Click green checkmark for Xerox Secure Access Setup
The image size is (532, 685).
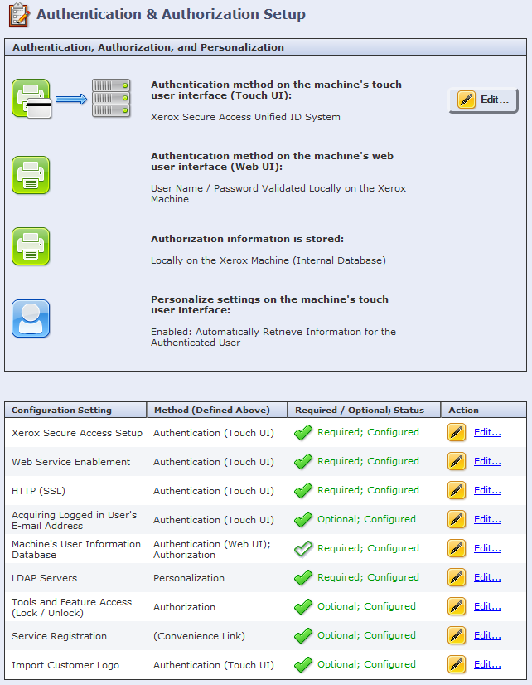[303, 432]
